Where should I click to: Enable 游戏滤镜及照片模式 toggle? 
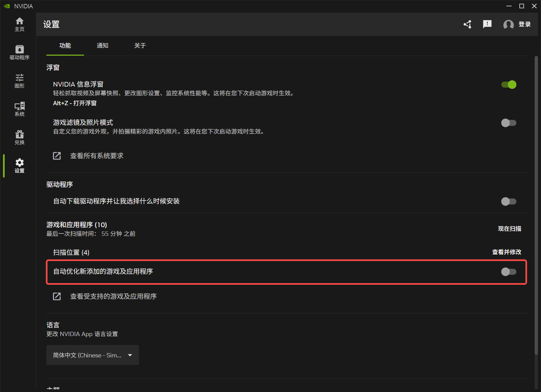click(508, 123)
